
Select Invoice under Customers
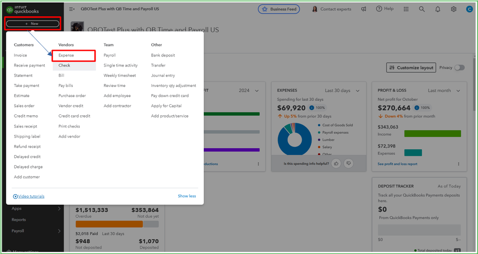(x=21, y=55)
